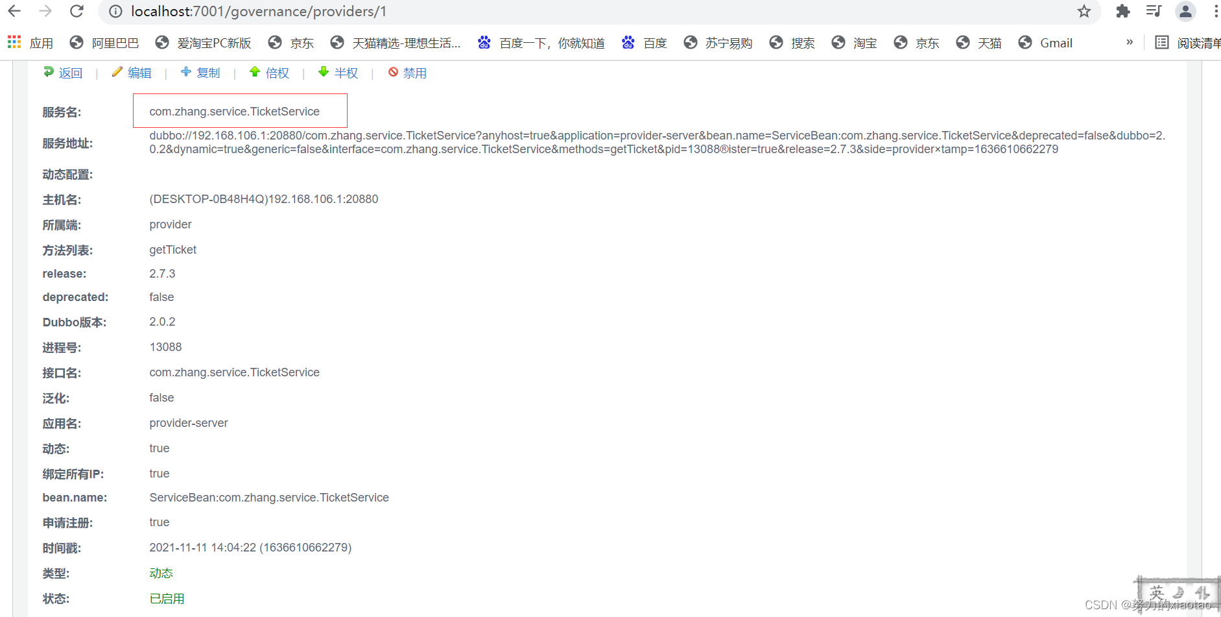The image size is (1221, 617).
Task: Click the application name provider-server
Action: [x=189, y=423]
